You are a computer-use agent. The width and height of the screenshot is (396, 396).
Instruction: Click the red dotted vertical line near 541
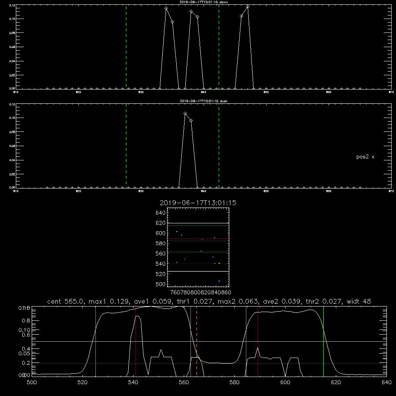click(135, 341)
